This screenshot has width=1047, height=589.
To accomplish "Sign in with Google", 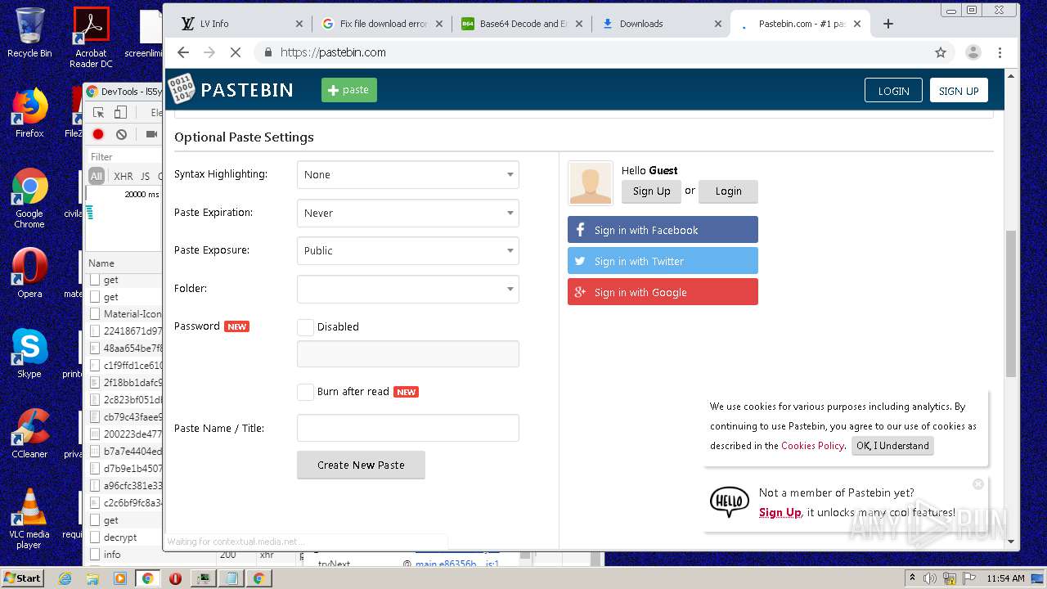I will (x=663, y=292).
